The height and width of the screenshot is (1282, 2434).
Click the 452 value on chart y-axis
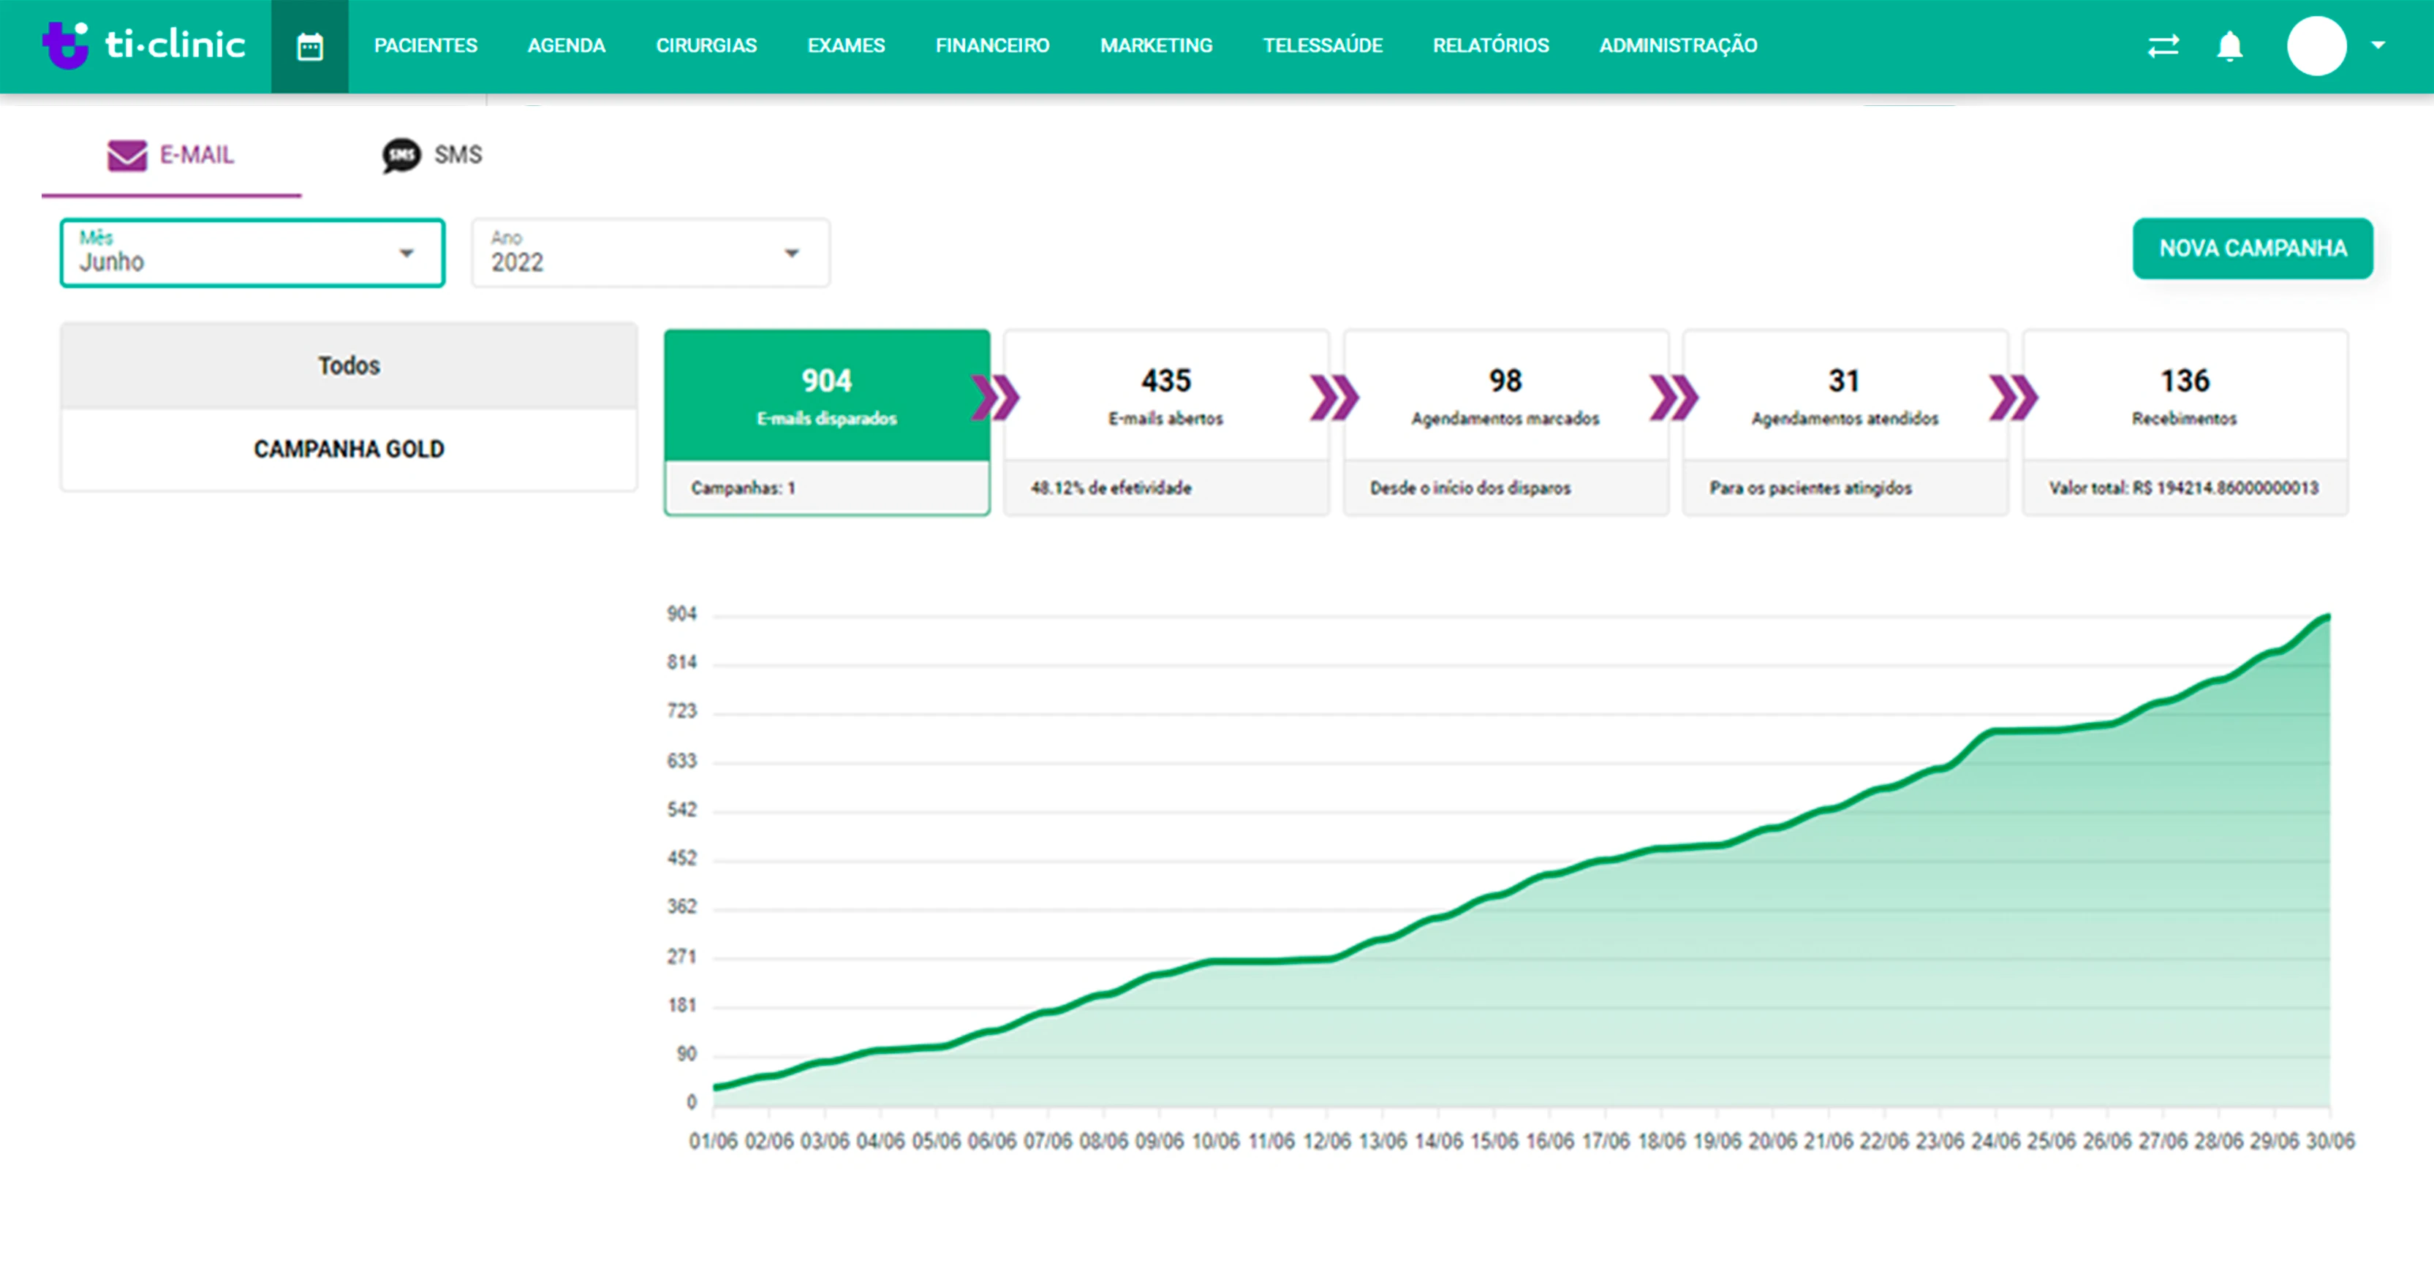pyautogui.click(x=681, y=858)
